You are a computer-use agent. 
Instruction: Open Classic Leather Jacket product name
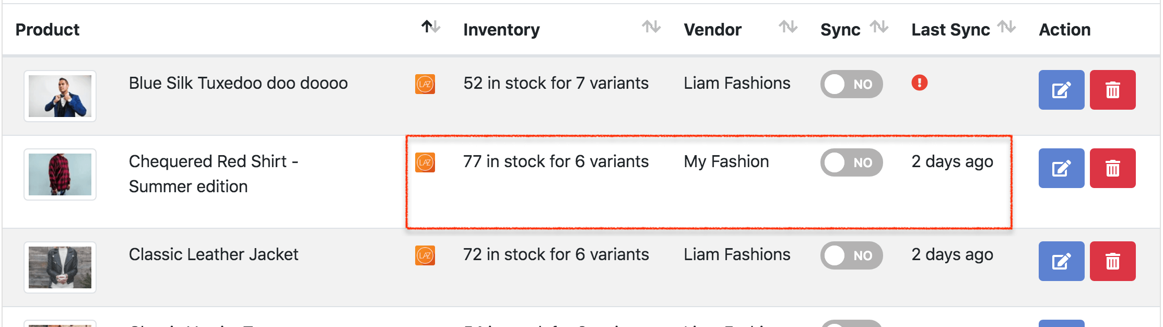click(213, 254)
